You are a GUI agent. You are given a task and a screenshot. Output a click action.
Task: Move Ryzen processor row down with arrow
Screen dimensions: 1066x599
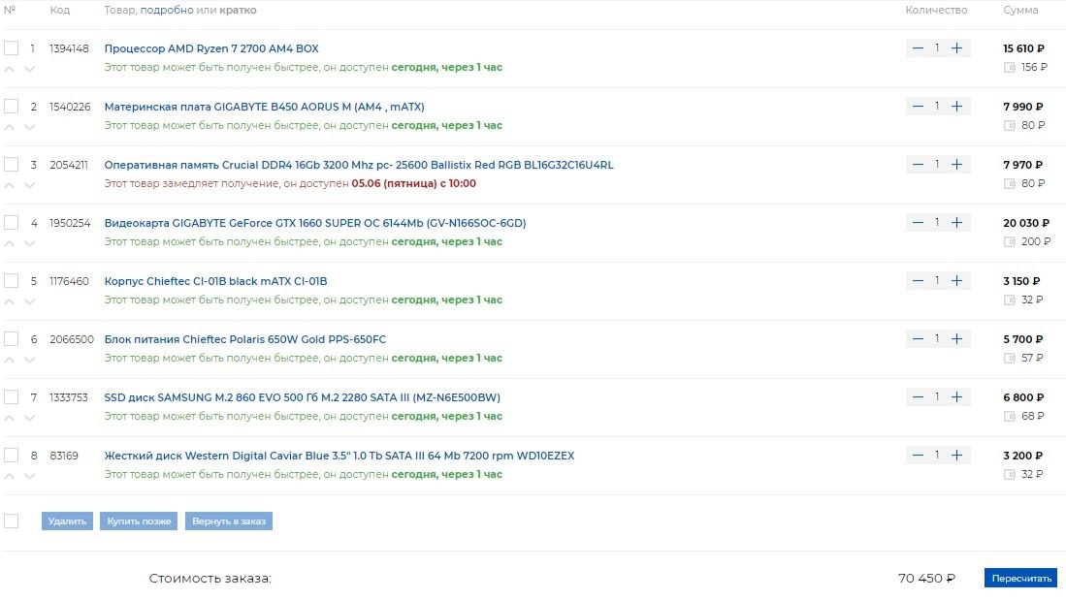coord(29,69)
